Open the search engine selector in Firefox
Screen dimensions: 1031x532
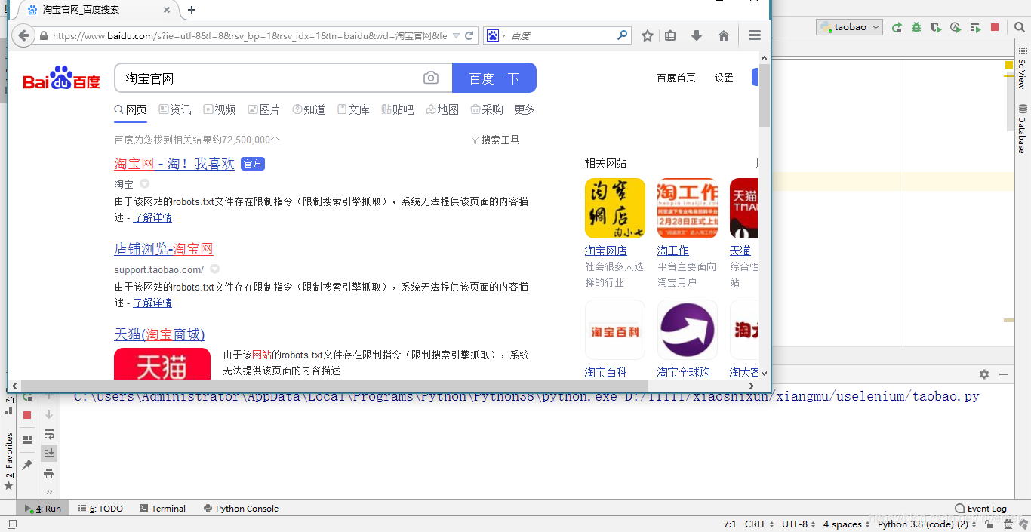coord(494,35)
